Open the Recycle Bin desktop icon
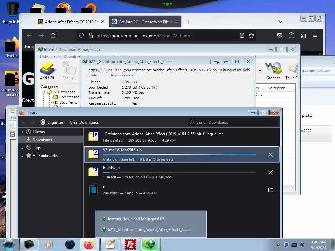This screenshot has width=335, height=251. [x=12, y=13]
